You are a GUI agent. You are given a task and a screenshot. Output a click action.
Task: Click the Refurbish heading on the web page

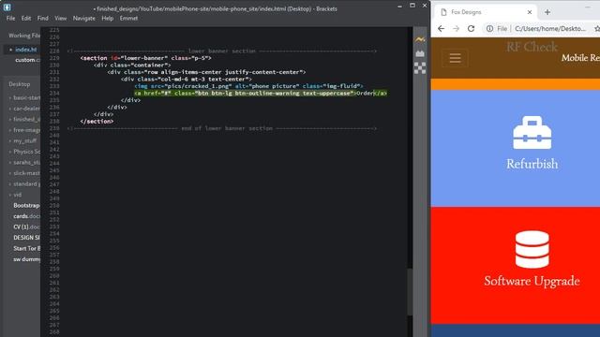[532, 164]
